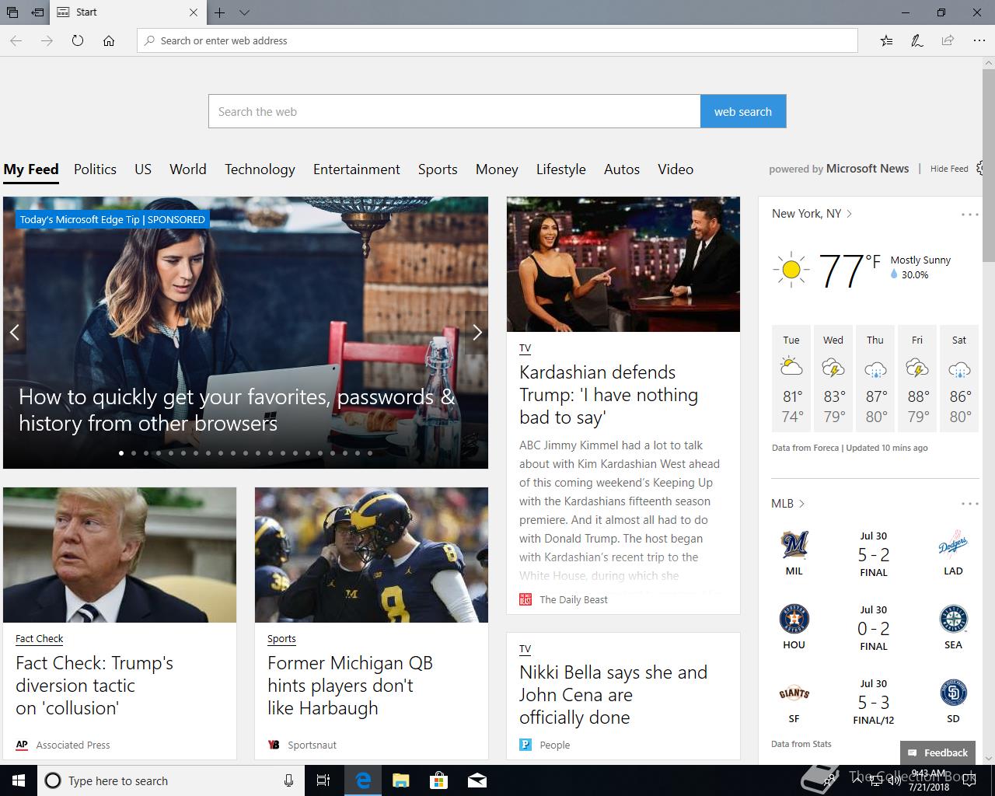Open the tabs you've set aside icon
Viewport: 995px width, 796px height.
[x=12, y=12]
